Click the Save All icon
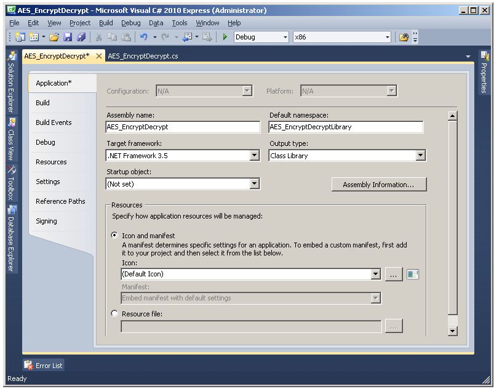This screenshot has width=494, height=389. coord(81,37)
